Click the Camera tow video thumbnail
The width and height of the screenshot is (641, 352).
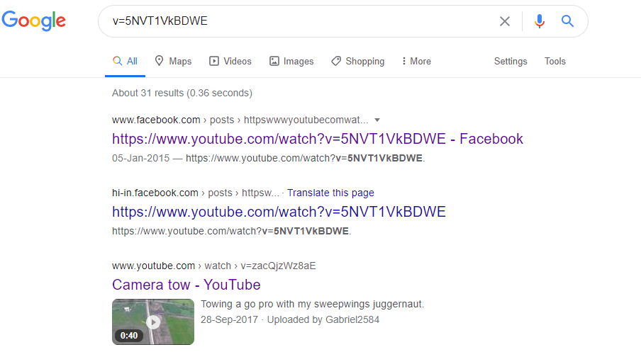(x=153, y=322)
